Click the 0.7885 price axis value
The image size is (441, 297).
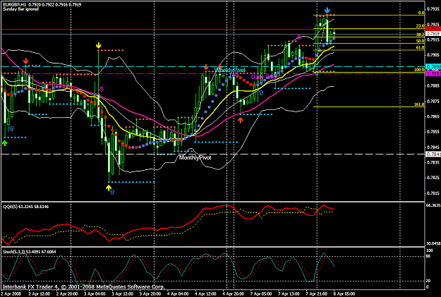pyautogui.click(x=433, y=85)
